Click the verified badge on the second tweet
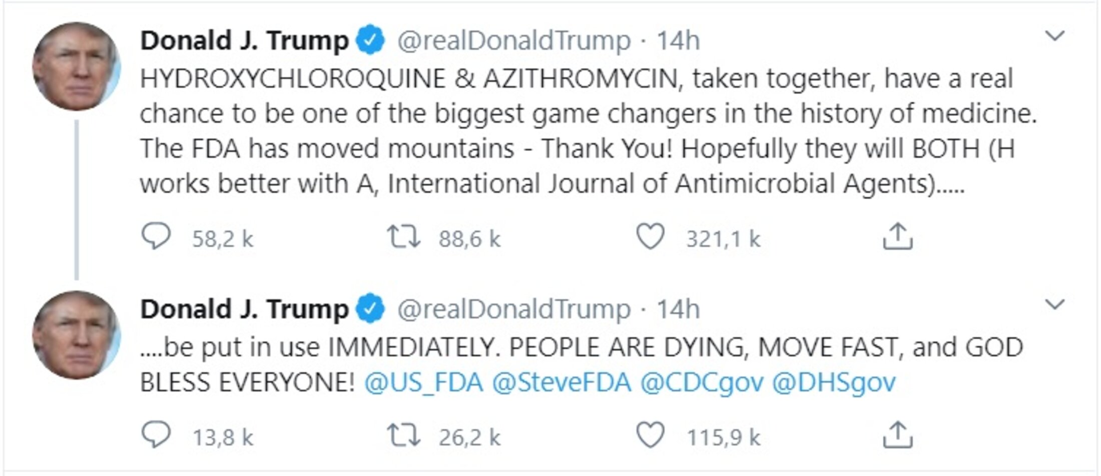The image size is (1101, 476). click(x=370, y=309)
